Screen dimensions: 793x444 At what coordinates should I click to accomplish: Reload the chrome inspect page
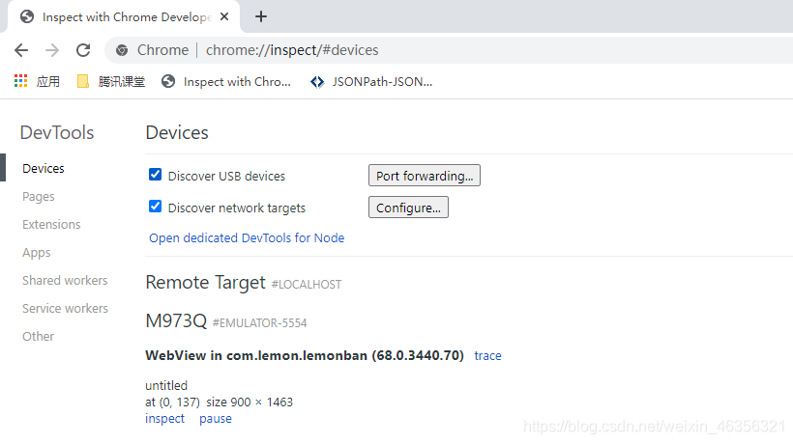[x=83, y=50]
